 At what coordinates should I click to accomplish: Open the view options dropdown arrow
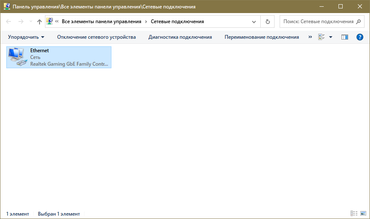click(x=330, y=37)
